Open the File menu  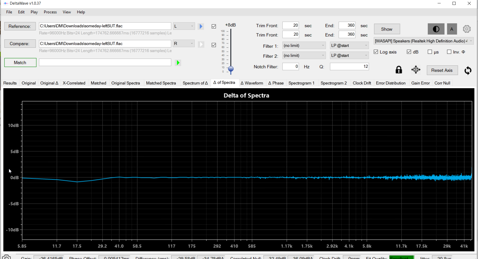pos(9,12)
